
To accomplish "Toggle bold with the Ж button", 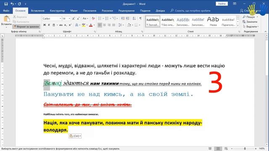I will [45, 25].
